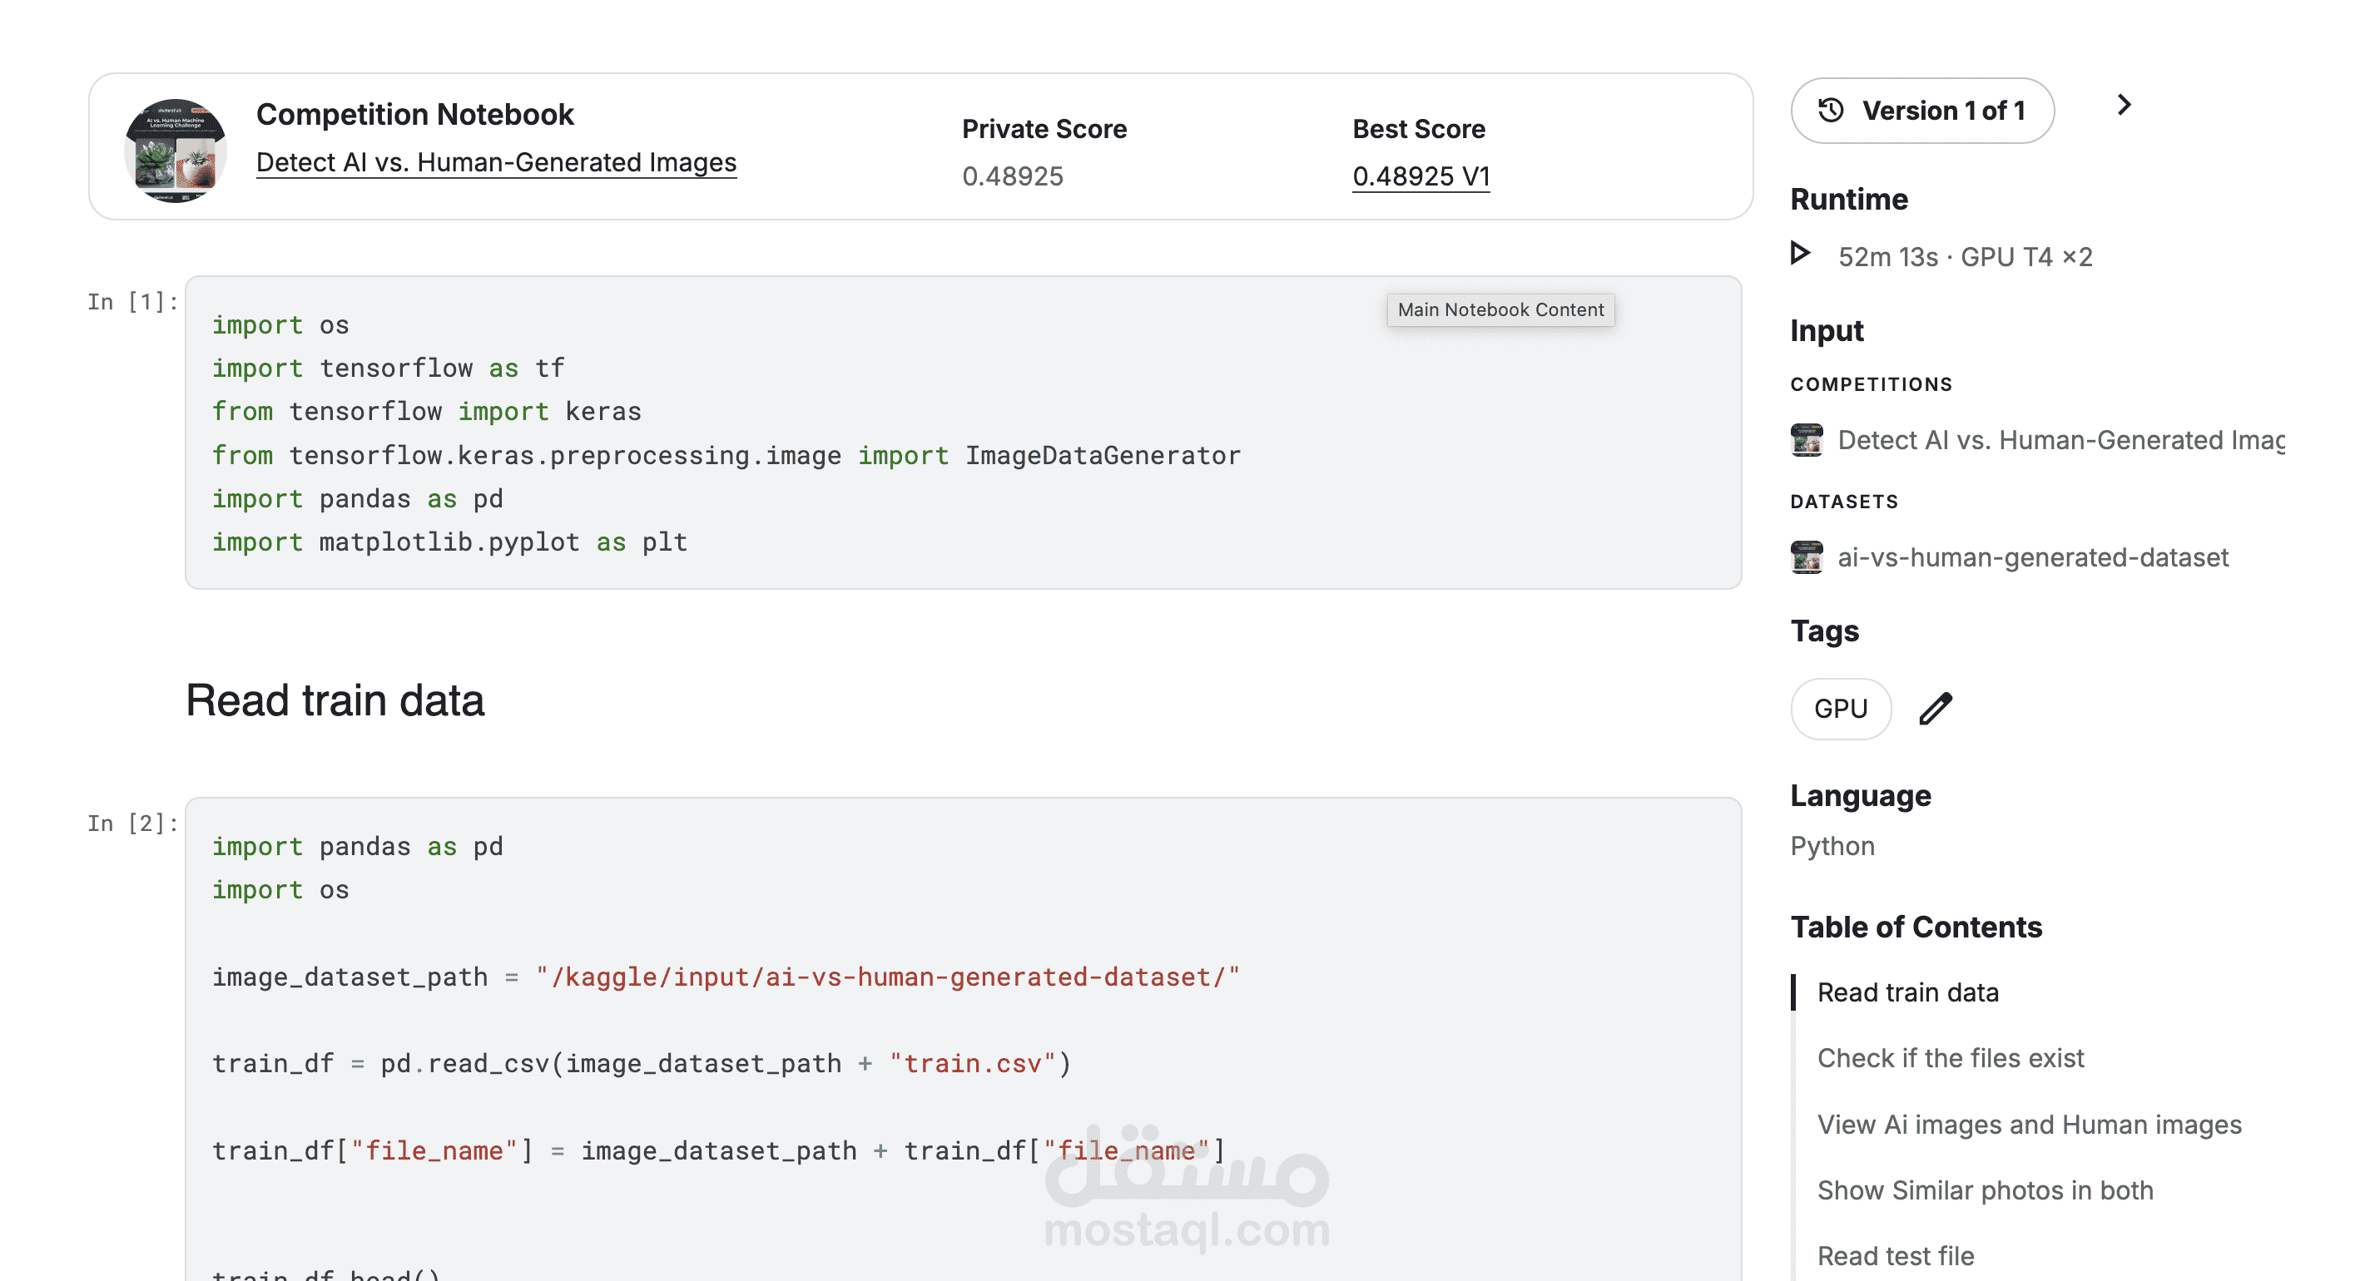The height and width of the screenshot is (1281, 2375).
Task: Open the Best Score 0.48925 V1 link
Action: (x=1421, y=176)
